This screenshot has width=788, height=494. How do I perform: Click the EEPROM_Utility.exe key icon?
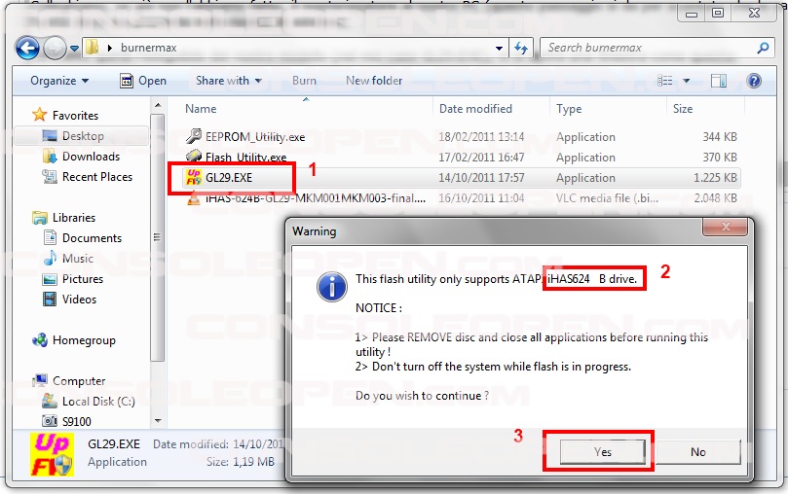click(x=193, y=137)
